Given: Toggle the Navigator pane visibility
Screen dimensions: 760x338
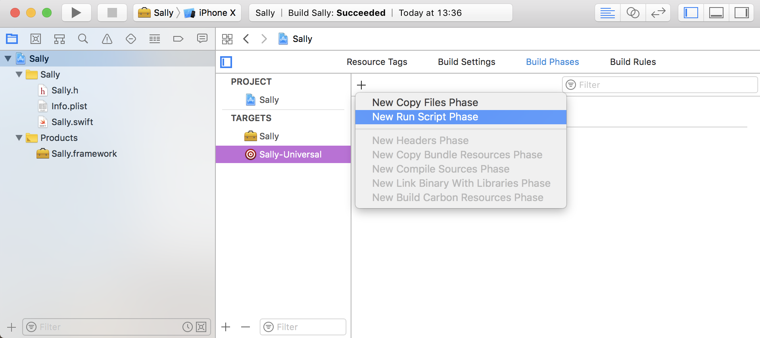Looking at the screenshot, I should [691, 13].
